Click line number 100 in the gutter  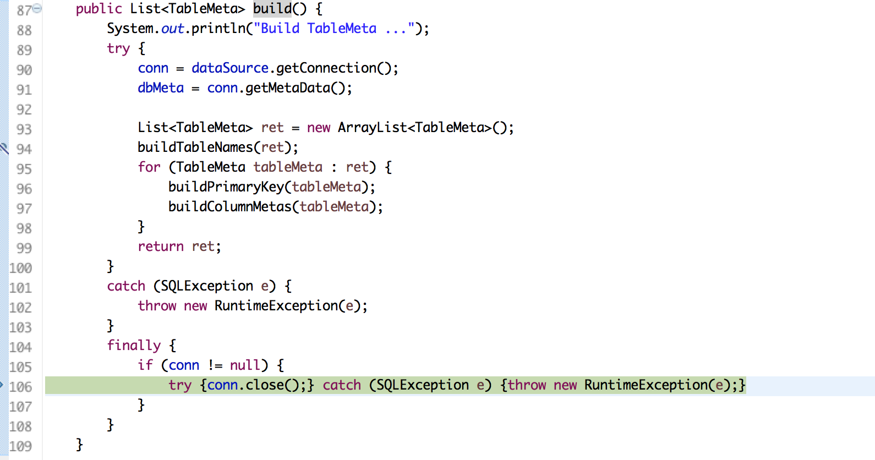click(20, 268)
